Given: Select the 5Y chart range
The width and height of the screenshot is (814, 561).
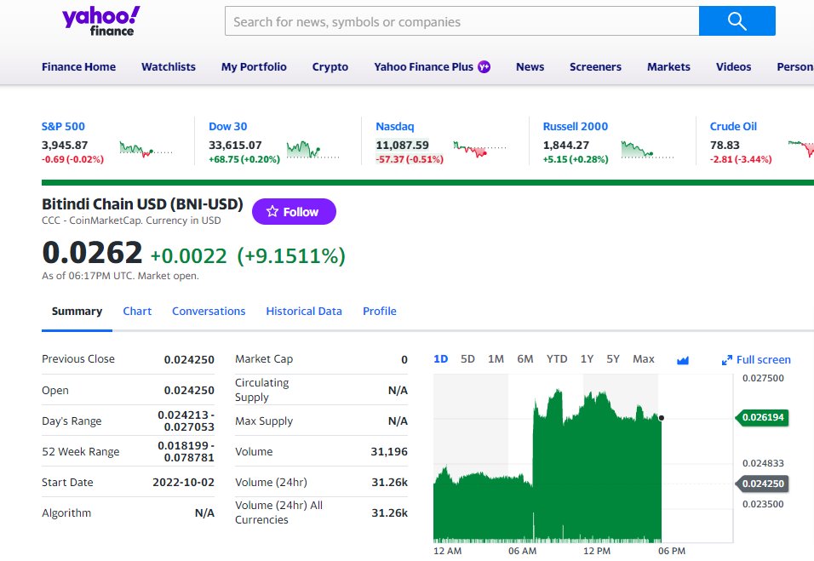Looking at the screenshot, I should click(x=613, y=359).
